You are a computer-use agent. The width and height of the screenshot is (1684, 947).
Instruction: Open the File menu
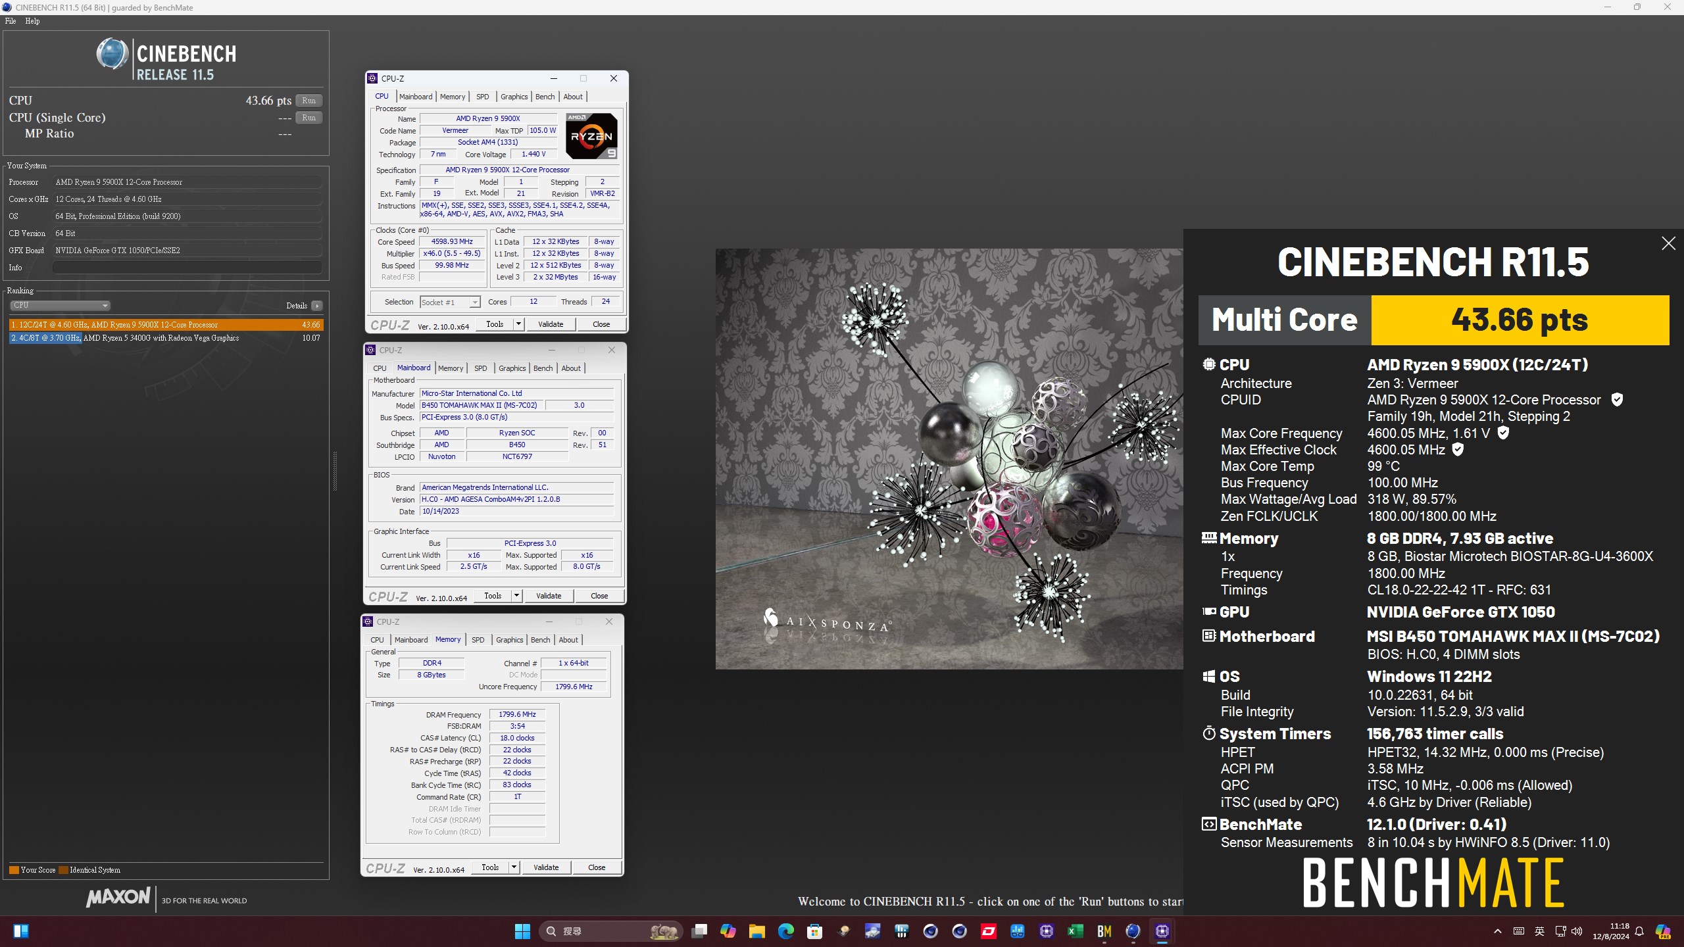click(x=11, y=21)
